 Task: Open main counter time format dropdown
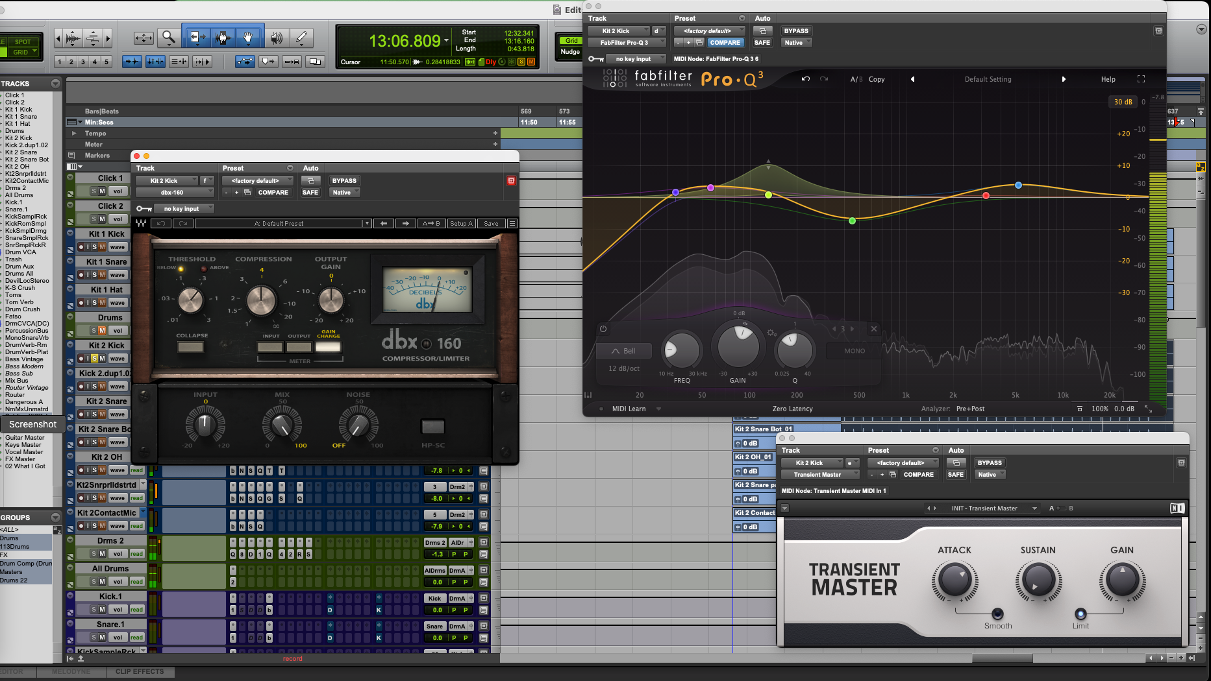tap(446, 41)
